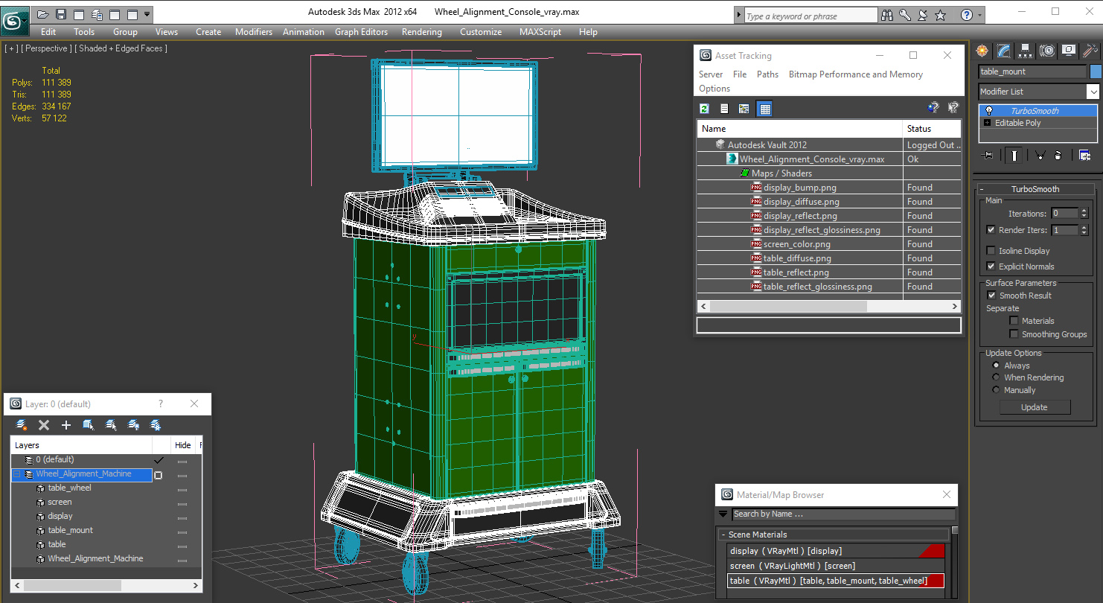Click the object color swatch
The image size is (1103, 603).
tap(1096, 71)
